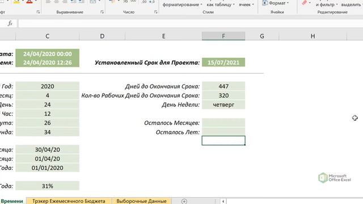Click the red font color icon

[x=29, y=2]
